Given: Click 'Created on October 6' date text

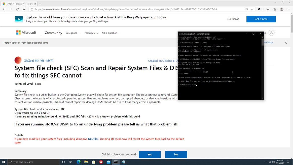Looking at the screenshot, I should [x=163, y=61].
